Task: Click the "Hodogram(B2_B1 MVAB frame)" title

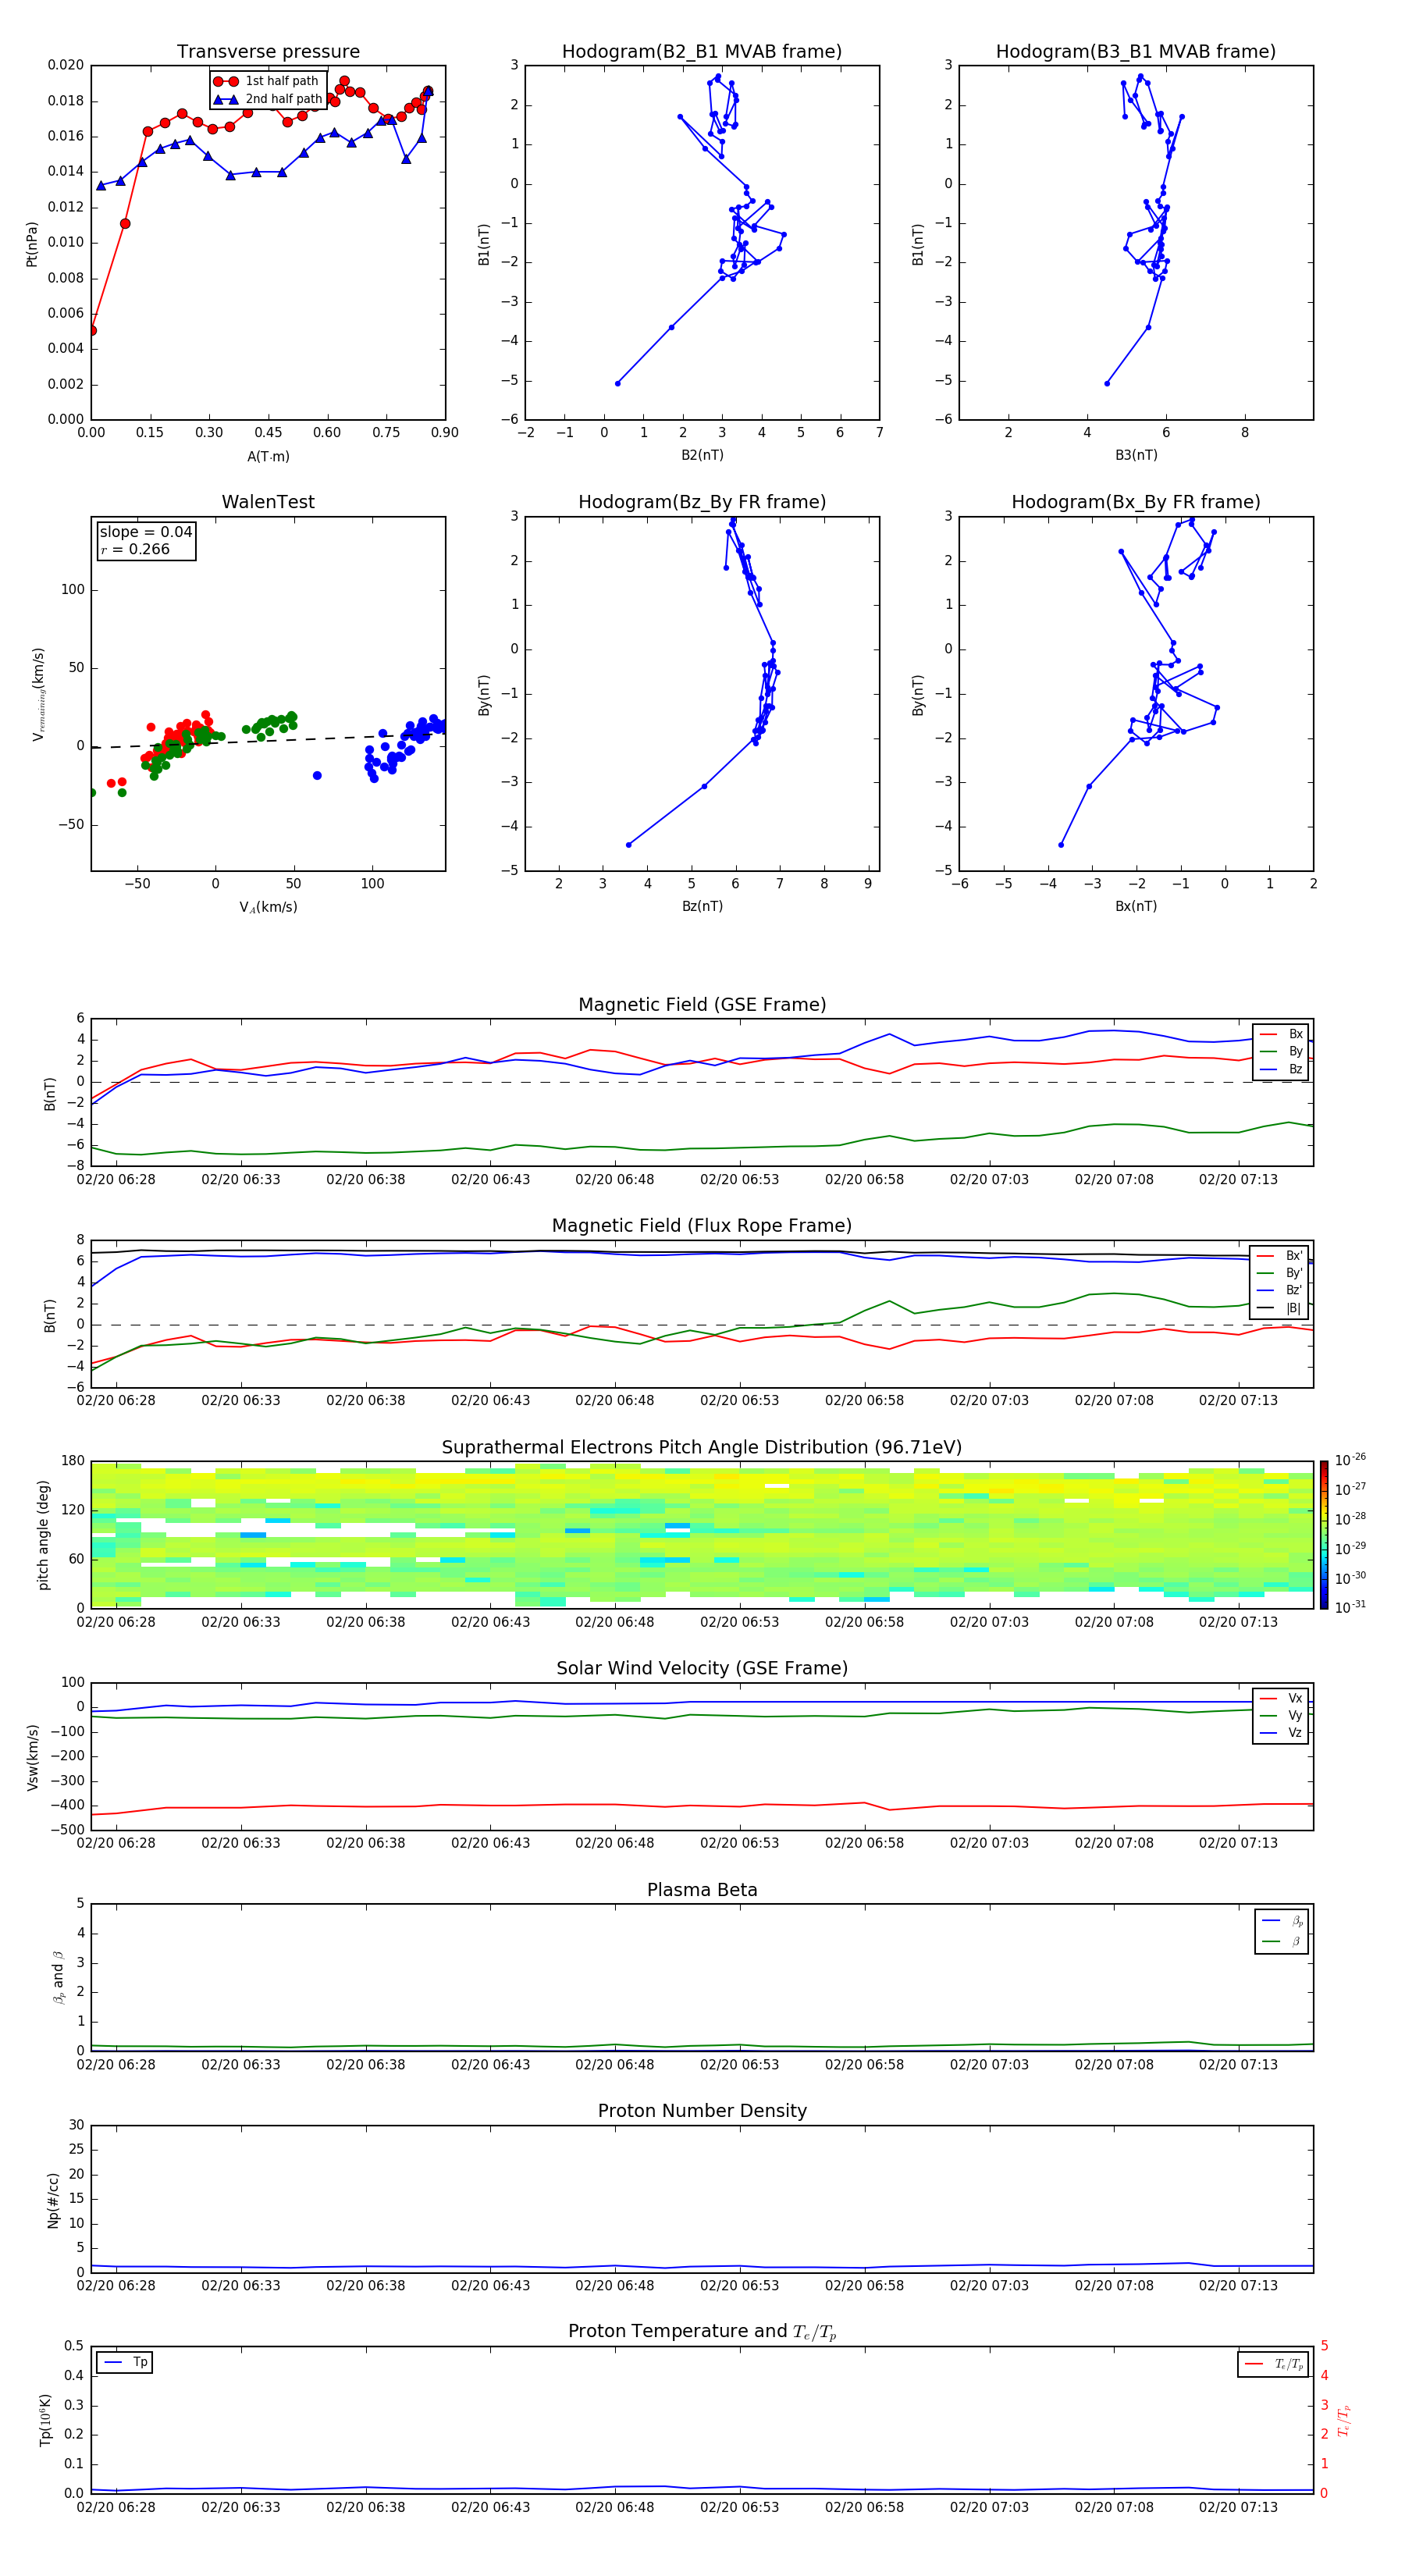Action: 702,52
